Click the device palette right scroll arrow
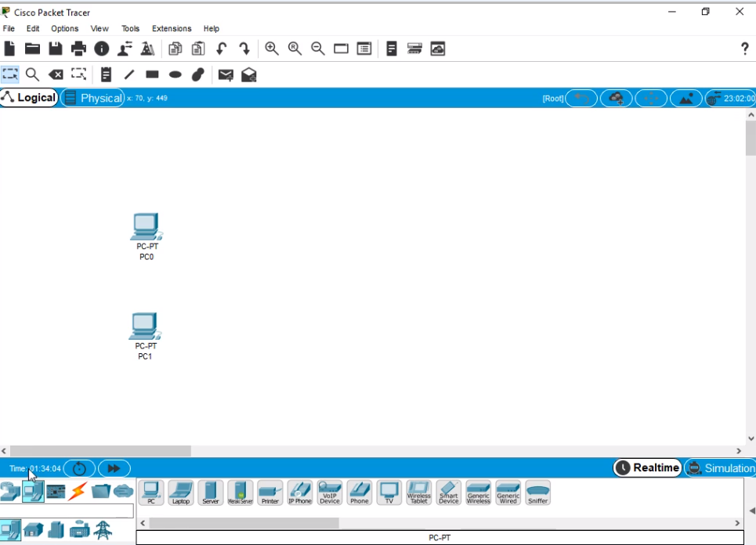The image size is (756, 545). [737, 523]
